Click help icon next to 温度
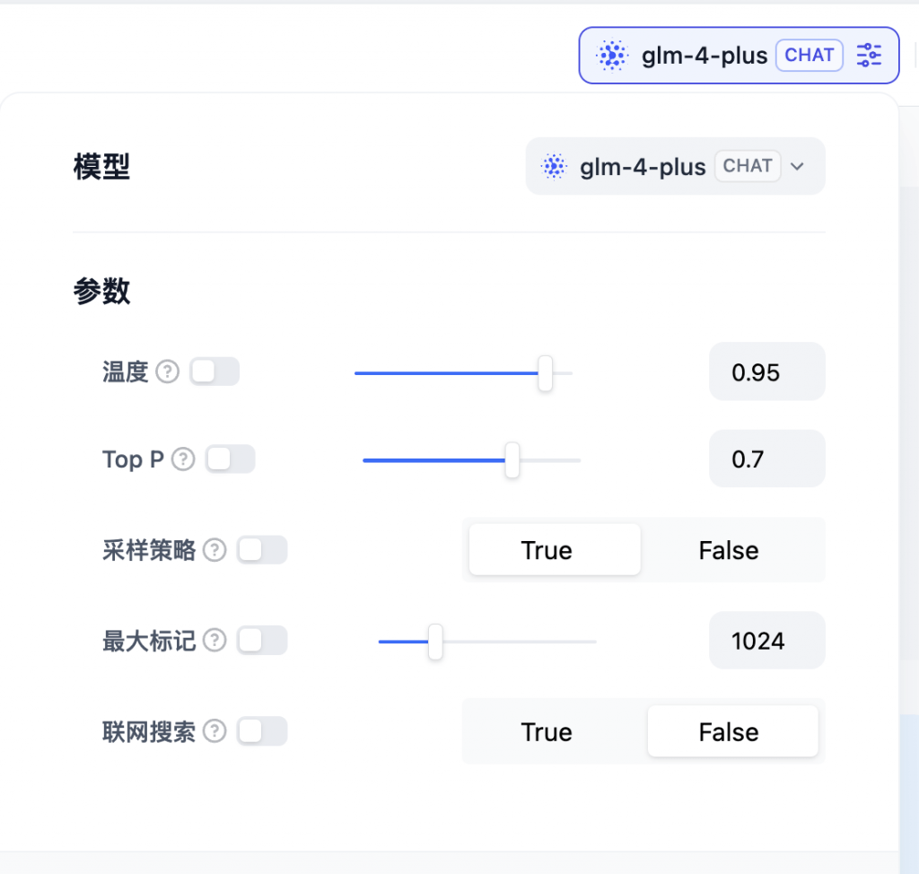919x874 pixels. click(x=168, y=371)
